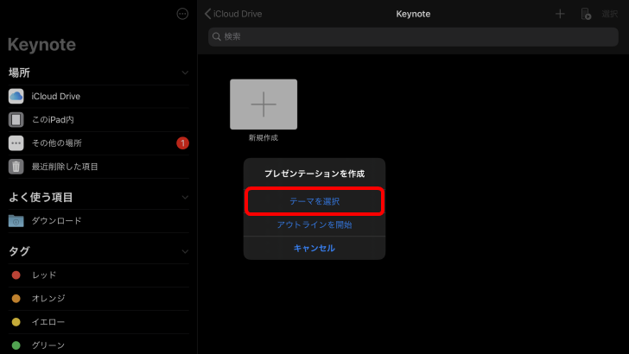
Task: Focus the 検索 search field
Action: click(413, 37)
